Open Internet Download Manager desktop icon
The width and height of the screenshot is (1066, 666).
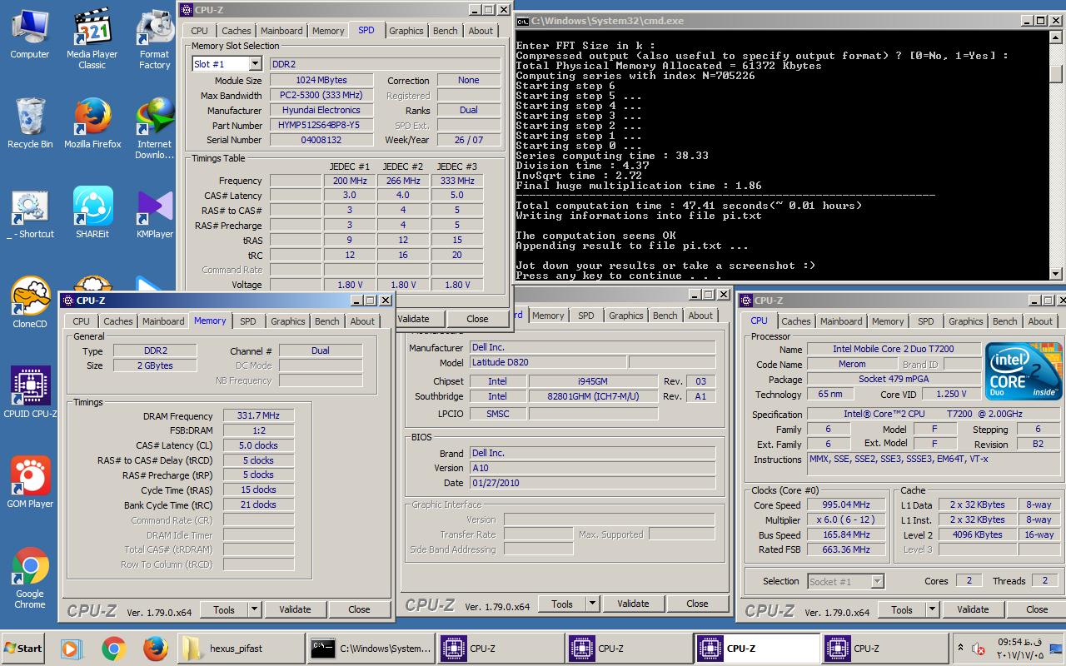click(155, 128)
